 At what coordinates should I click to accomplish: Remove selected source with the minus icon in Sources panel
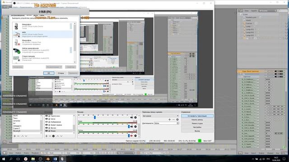[x=50, y=136]
